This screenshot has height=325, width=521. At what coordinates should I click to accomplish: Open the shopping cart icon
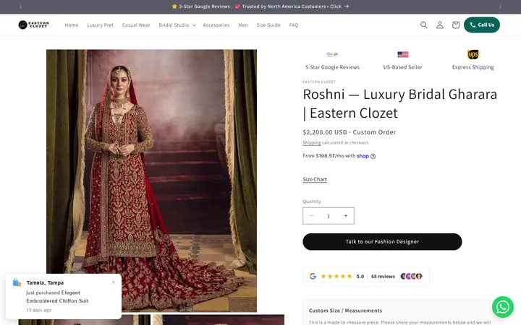point(456,25)
